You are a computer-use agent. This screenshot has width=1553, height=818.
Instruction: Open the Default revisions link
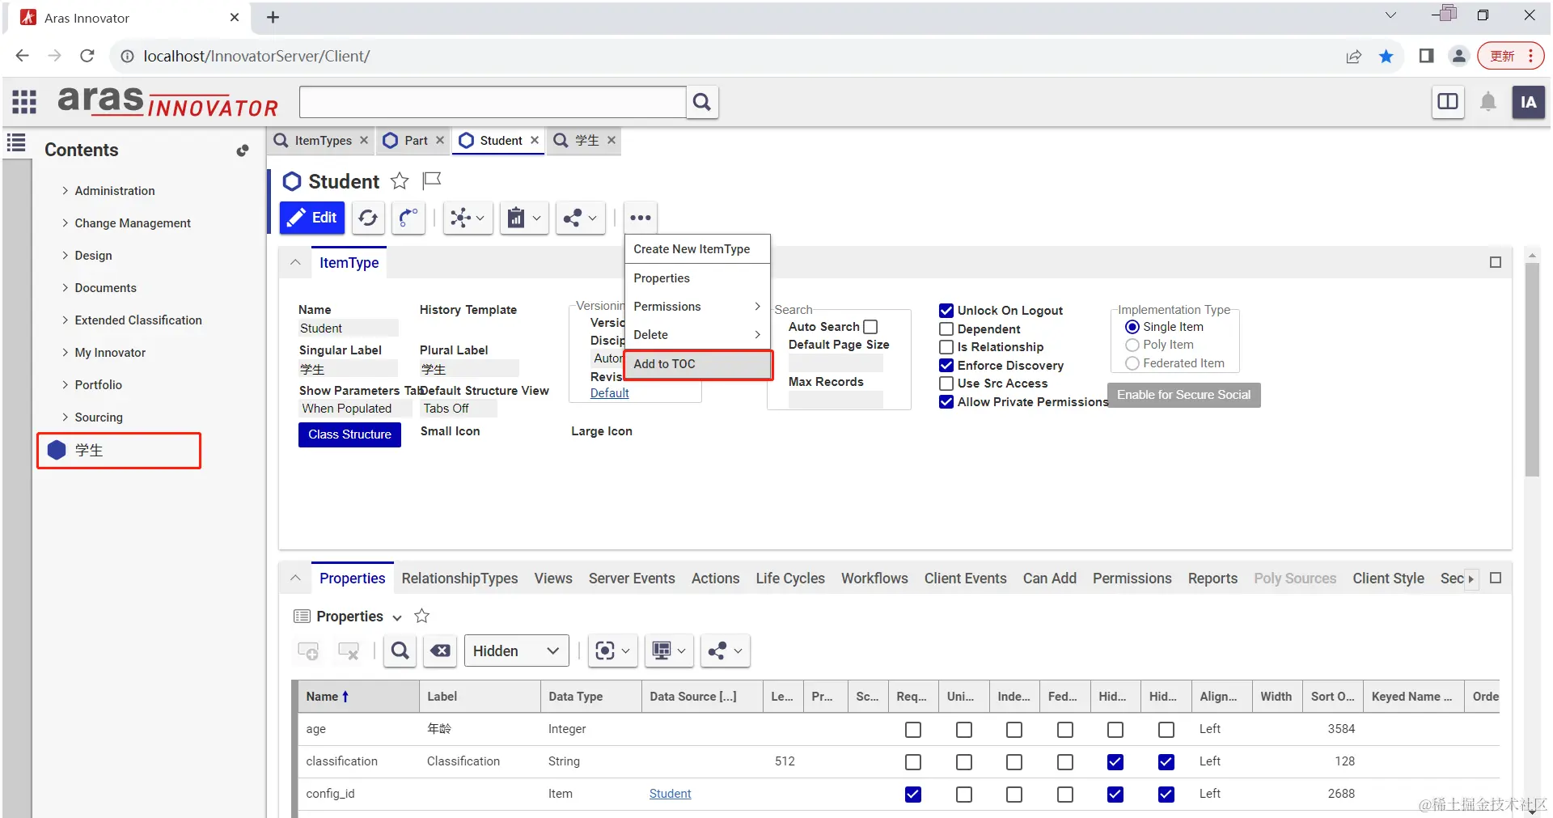pos(609,393)
